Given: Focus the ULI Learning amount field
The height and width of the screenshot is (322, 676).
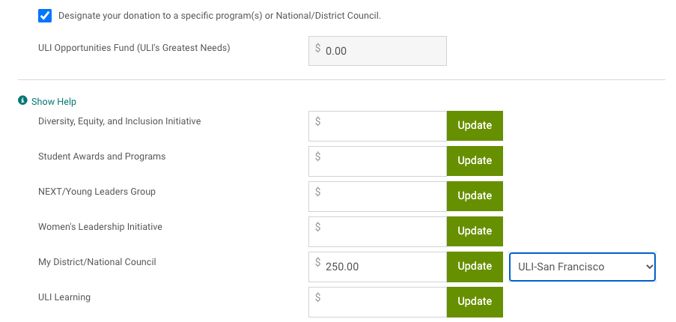Looking at the screenshot, I should coord(377,302).
